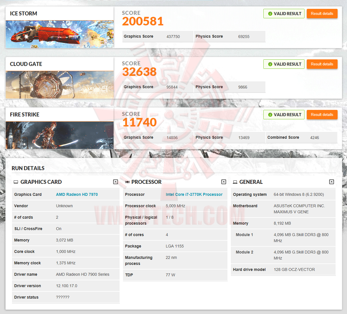Viewport: 347px width, 314px height.
Task: Select Module 2 memory description
Action: (x=301, y=255)
